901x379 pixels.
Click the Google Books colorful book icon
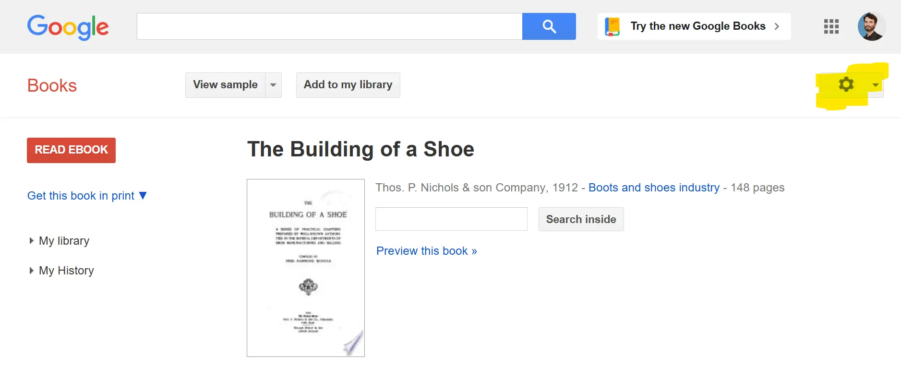pos(613,26)
